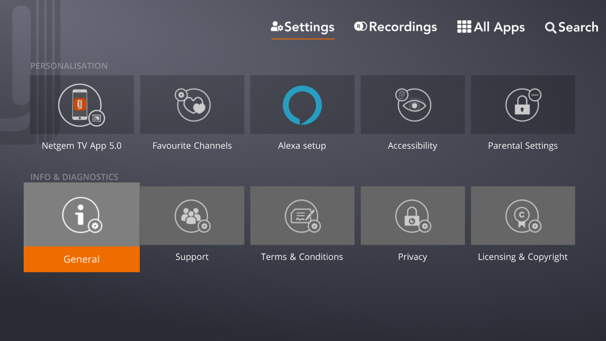Select the Licensing & Copyright label
Image resolution: width=606 pixels, height=341 pixels.
tap(523, 257)
